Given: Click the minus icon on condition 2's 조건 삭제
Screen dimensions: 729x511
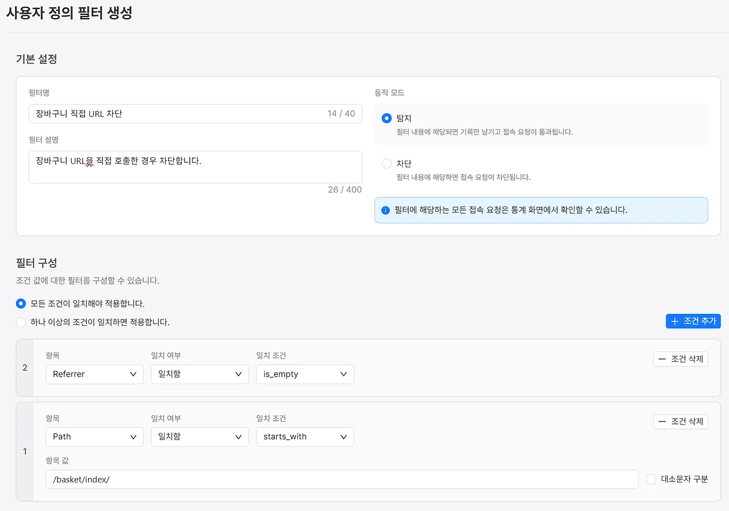Looking at the screenshot, I should click(x=662, y=358).
